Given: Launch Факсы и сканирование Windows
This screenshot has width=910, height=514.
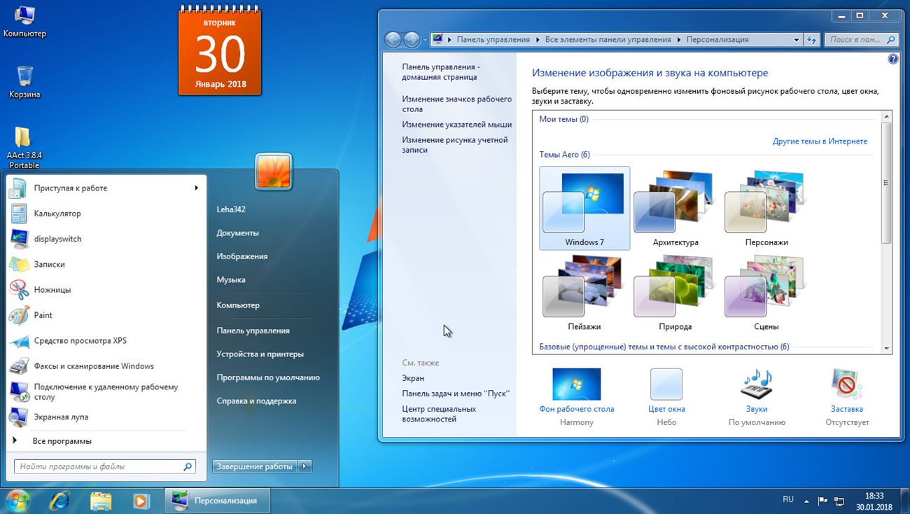Looking at the screenshot, I should point(106,366).
